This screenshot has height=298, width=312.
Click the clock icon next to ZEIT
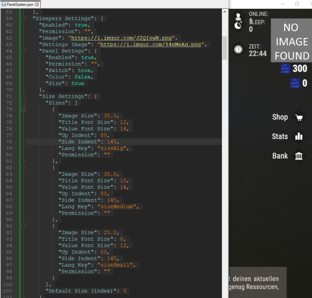coord(238,49)
